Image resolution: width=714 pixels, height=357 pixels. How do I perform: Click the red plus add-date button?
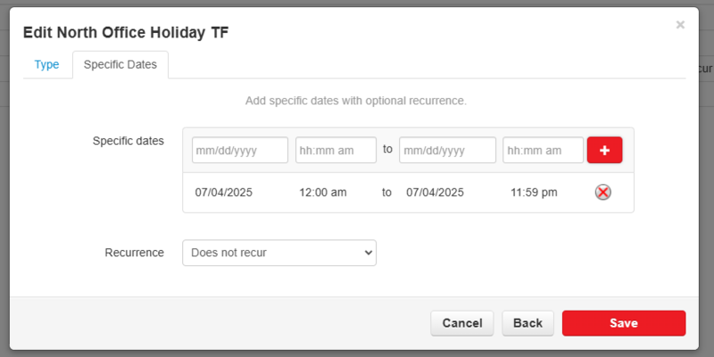604,150
